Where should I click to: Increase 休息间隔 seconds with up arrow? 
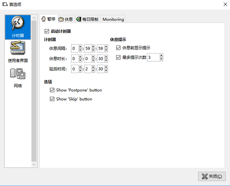[x=106, y=47]
